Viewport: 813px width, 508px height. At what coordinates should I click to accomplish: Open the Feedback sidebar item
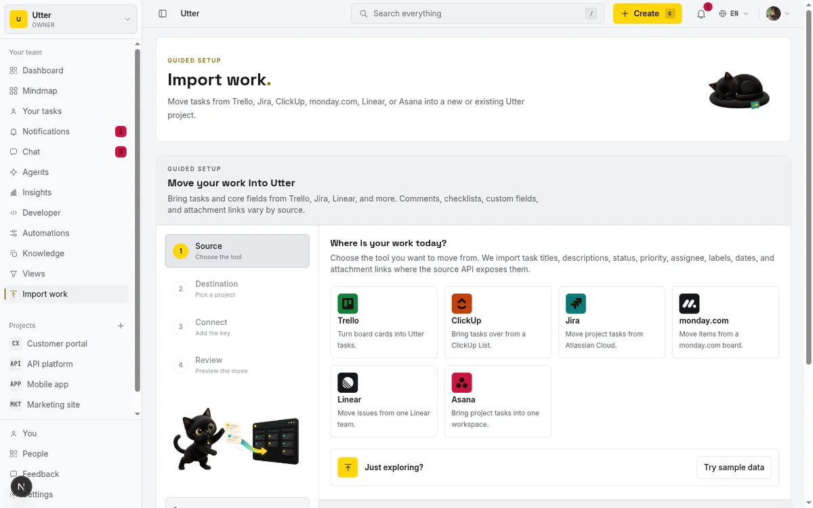click(67, 474)
